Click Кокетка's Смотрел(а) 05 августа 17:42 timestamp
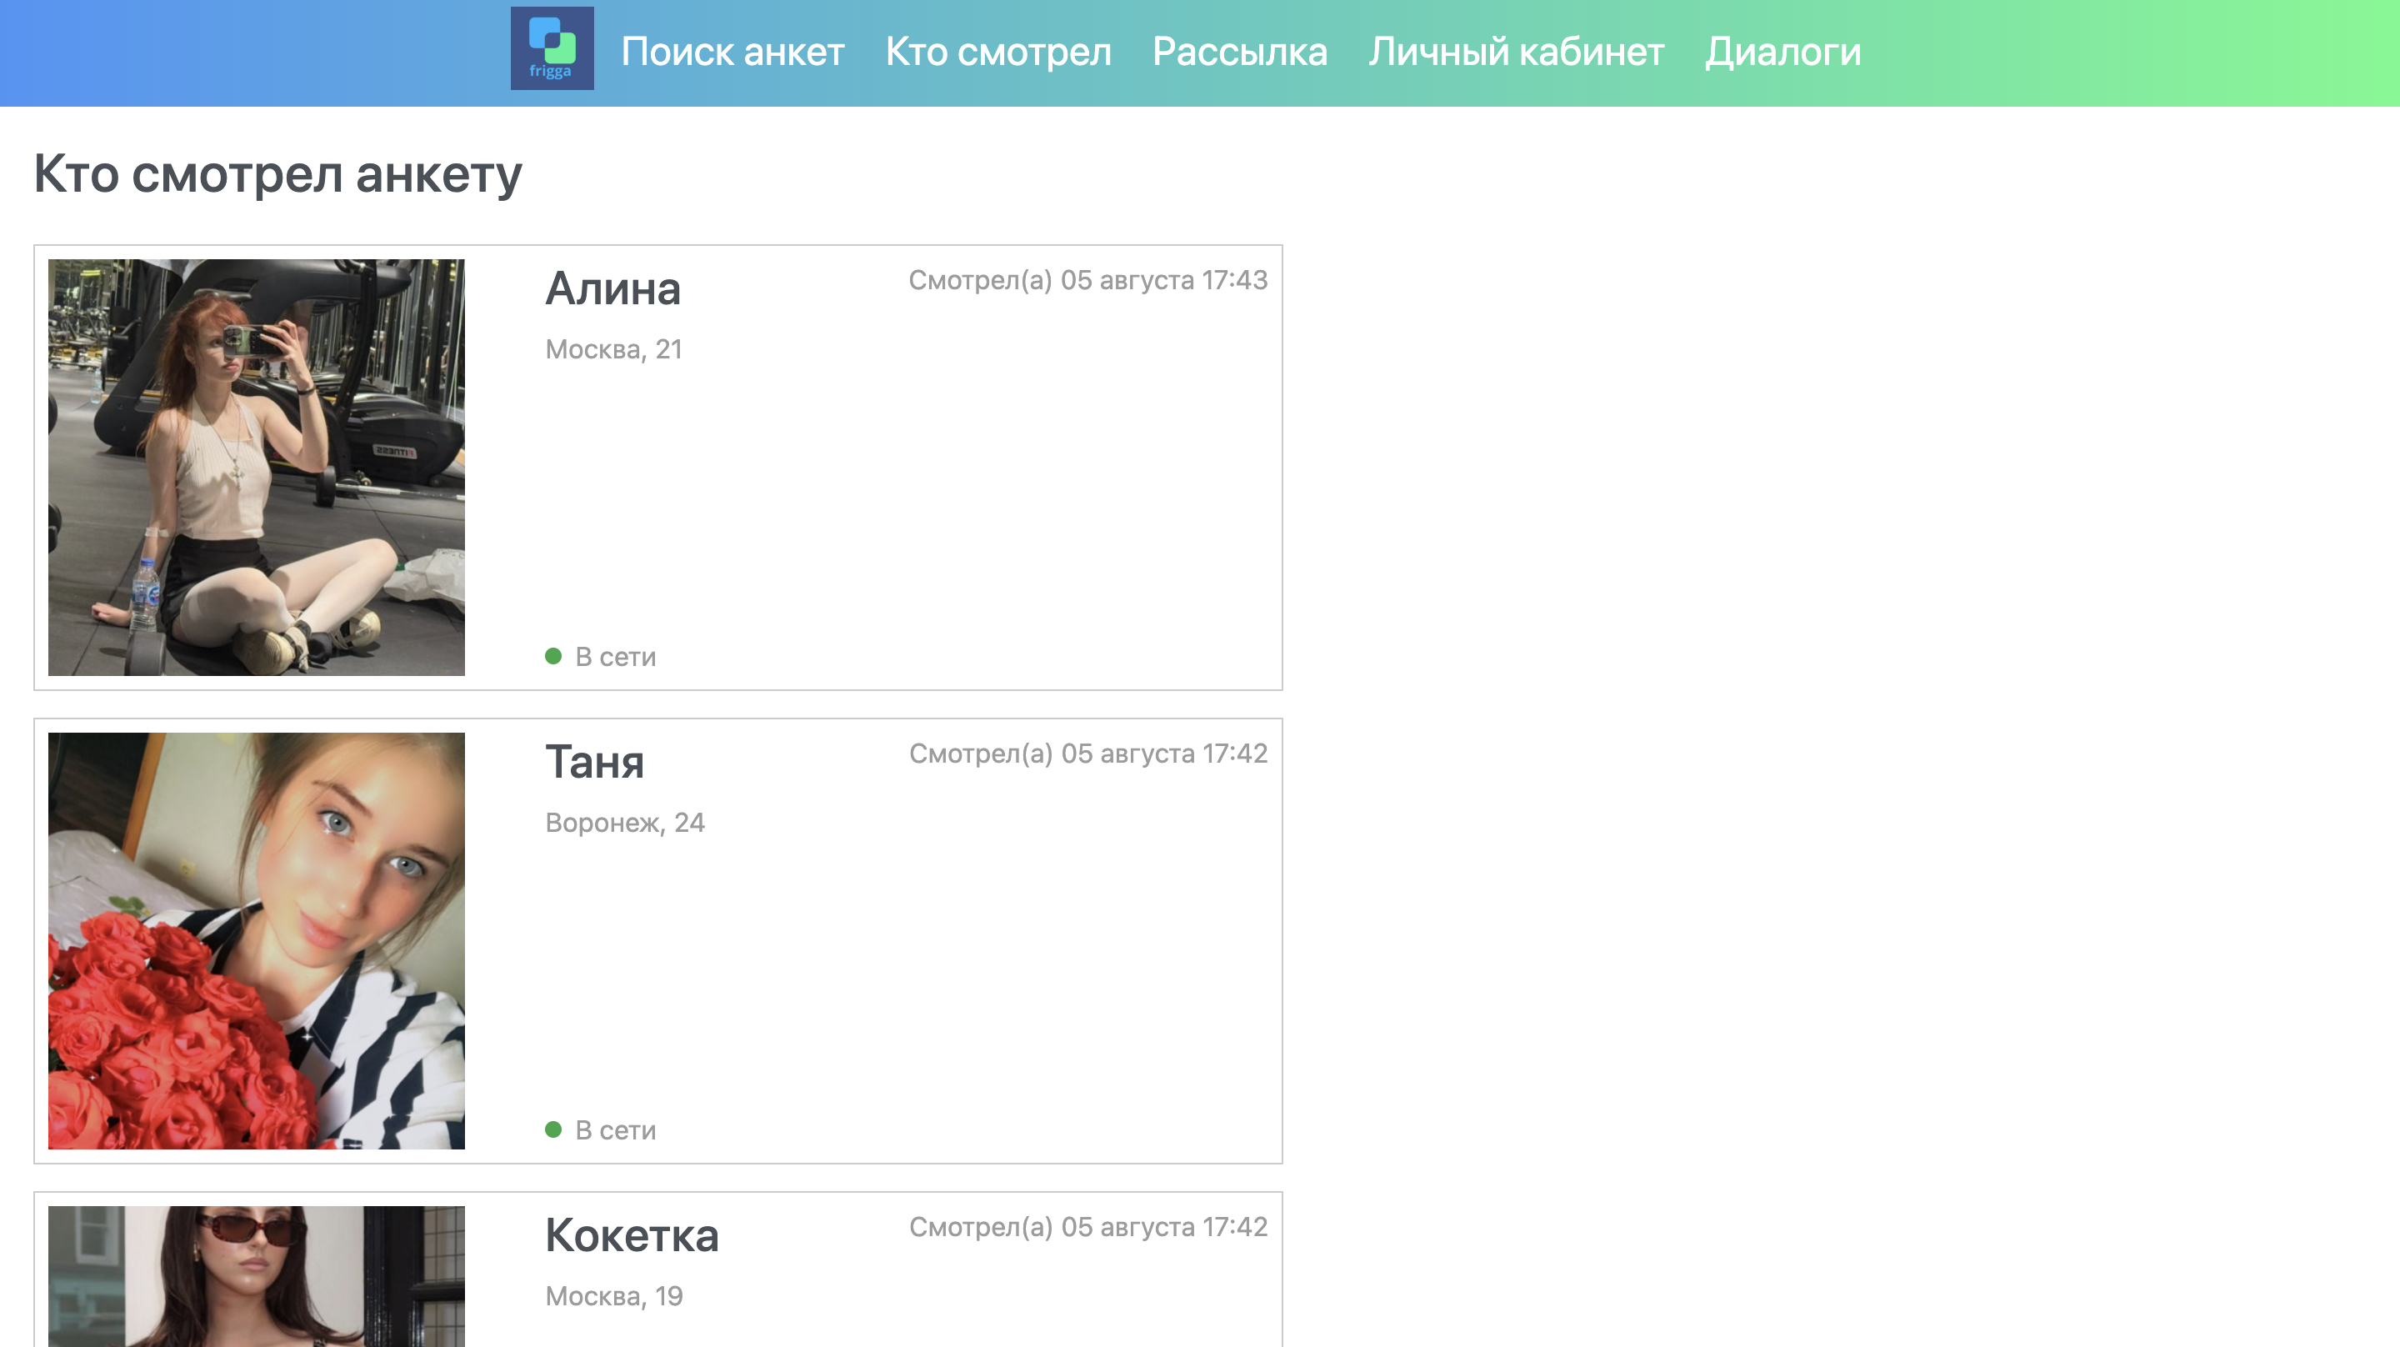This screenshot has height=1347, width=2400. point(1088,1228)
